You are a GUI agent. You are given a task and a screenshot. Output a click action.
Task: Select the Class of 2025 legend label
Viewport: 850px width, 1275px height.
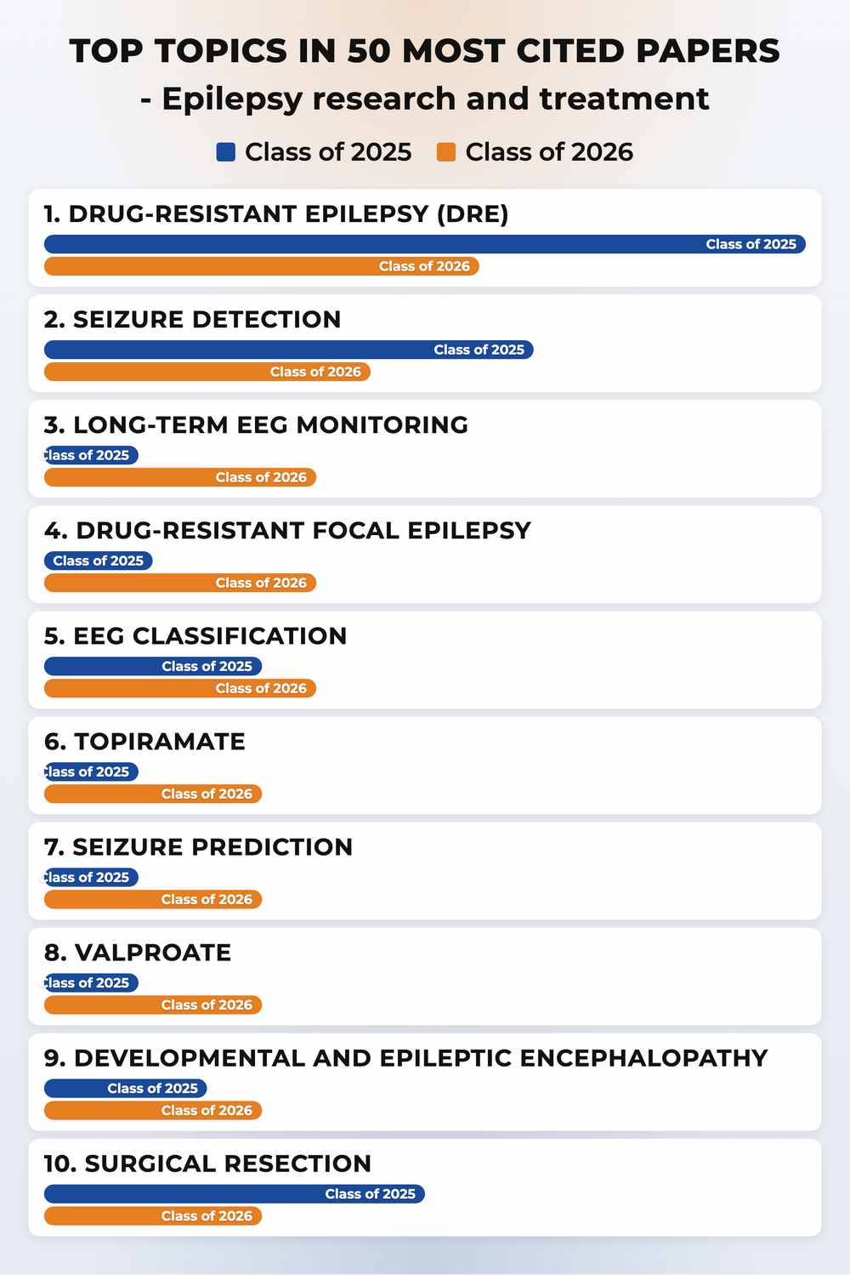point(328,152)
